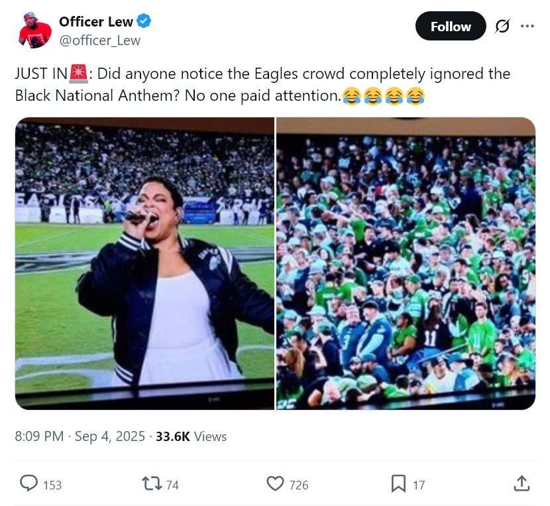Open the right photo of the crowd
550x506 pixels.
click(406, 263)
